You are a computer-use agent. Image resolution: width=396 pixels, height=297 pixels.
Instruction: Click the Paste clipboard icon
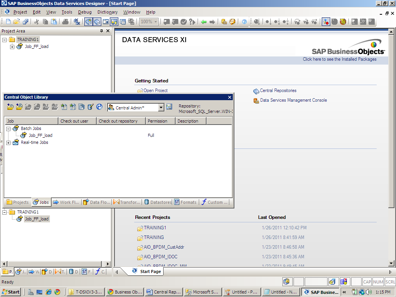pos(54,22)
